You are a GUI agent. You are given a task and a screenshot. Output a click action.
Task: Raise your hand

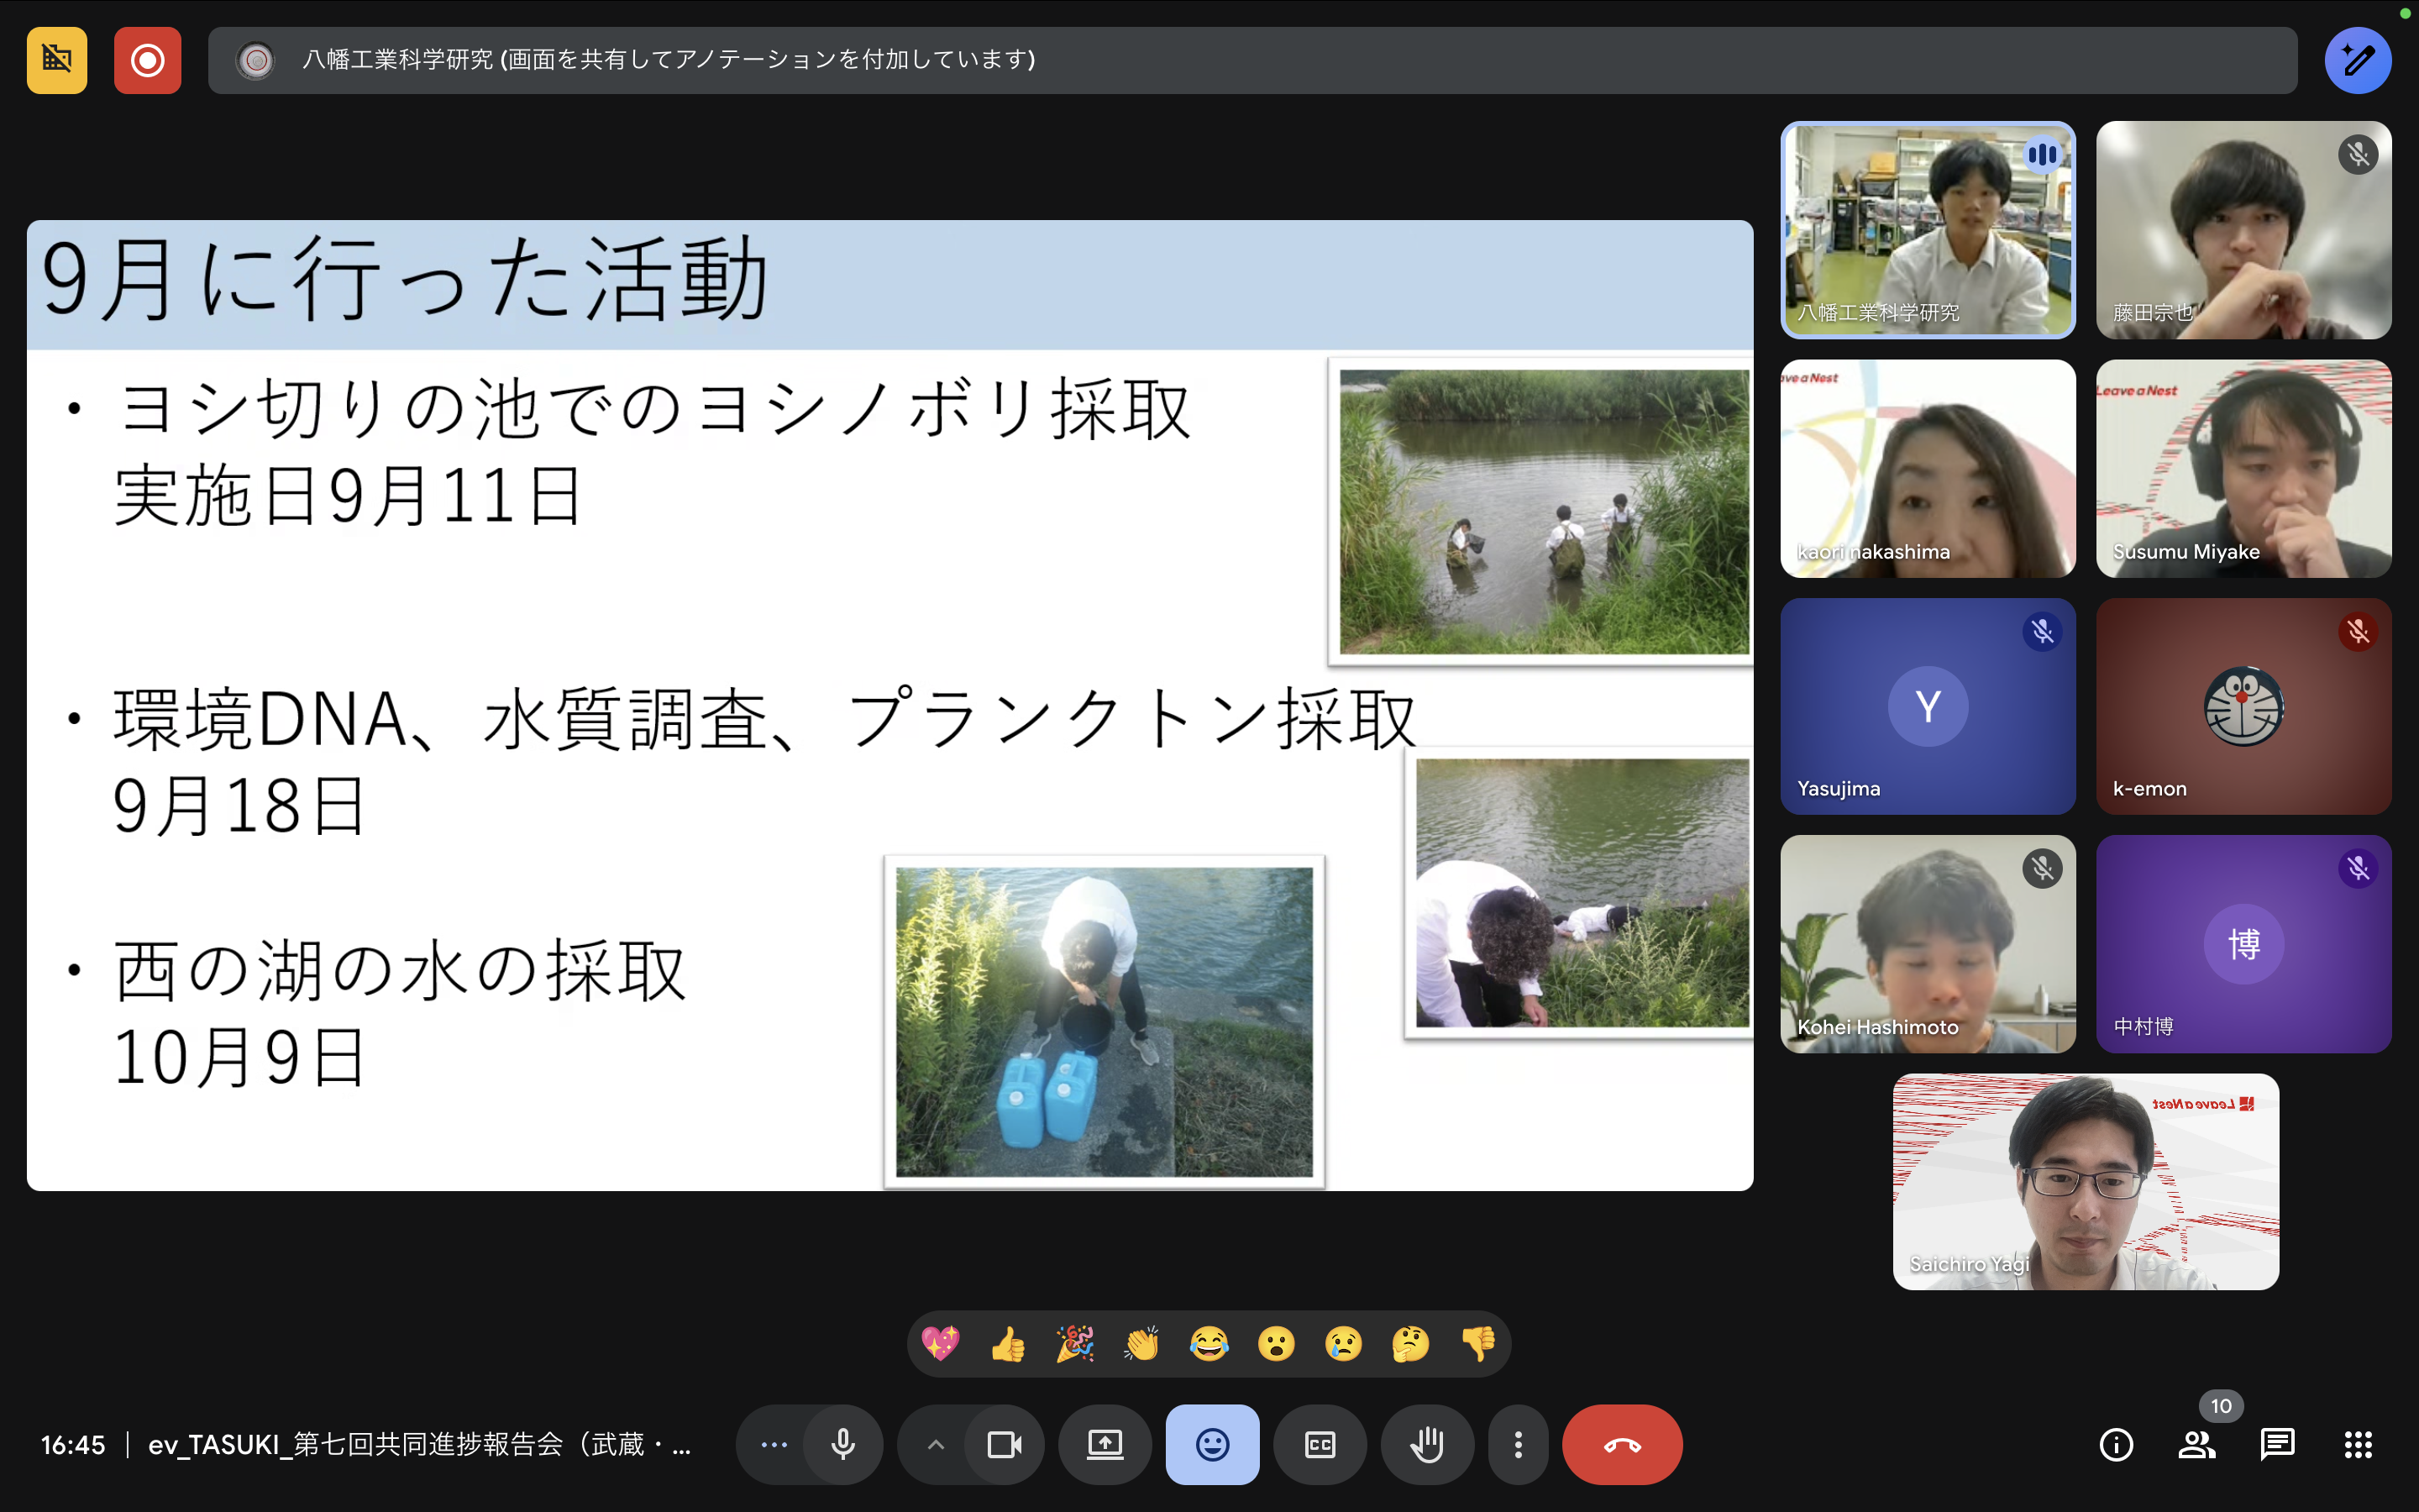(x=1426, y=1444)
